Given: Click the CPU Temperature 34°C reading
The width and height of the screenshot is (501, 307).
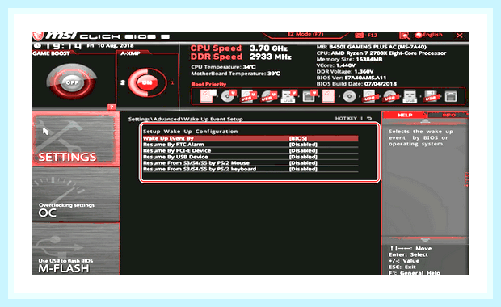Looking at the screenshot, I should (x=223, y=67).
